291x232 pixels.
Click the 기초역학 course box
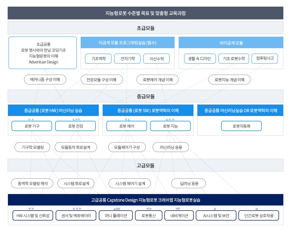[x=98, y=59]
